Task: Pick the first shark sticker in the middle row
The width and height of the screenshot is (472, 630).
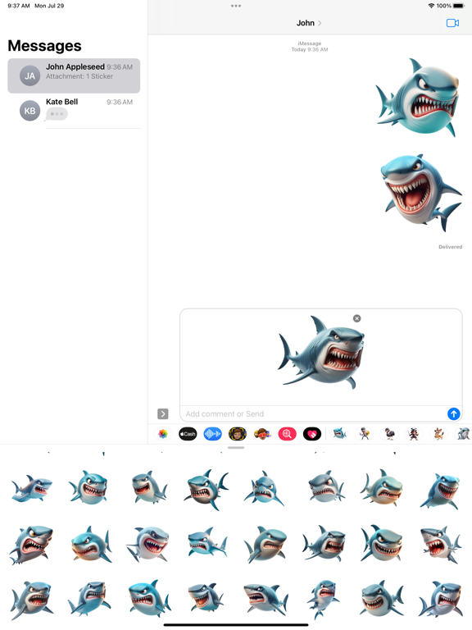Action: 31,545
